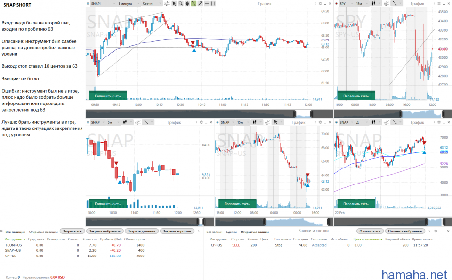Open settings gear of the orders panel
Image resolution: width=452 pixels, height=280 pixels.
[x=436, y=231]
